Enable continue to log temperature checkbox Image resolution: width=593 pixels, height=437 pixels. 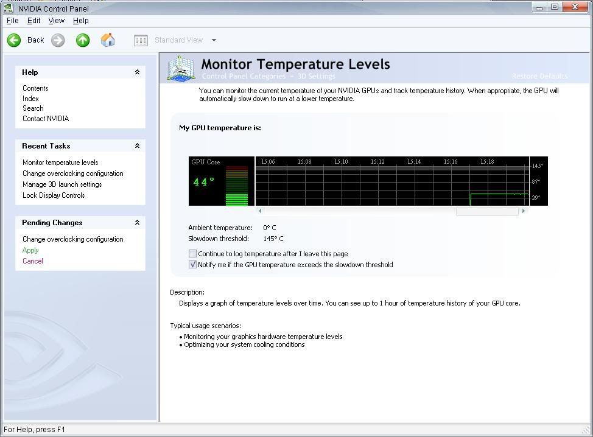click(x=192, y=254)
